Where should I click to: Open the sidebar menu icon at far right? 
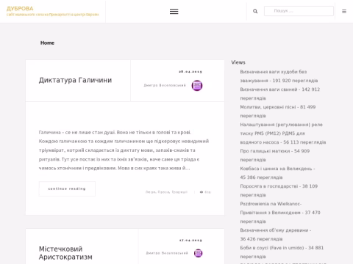pos(344,11)
